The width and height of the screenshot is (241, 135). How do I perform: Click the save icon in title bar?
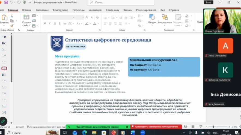(6, 2)
